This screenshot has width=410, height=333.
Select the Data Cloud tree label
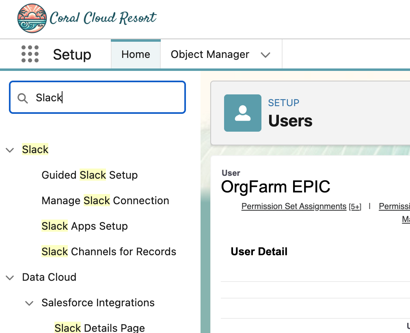(x=49, y=277)
